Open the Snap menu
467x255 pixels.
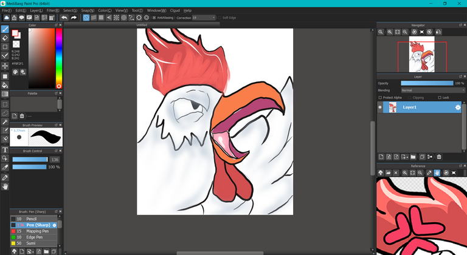(x=88, y=10)
